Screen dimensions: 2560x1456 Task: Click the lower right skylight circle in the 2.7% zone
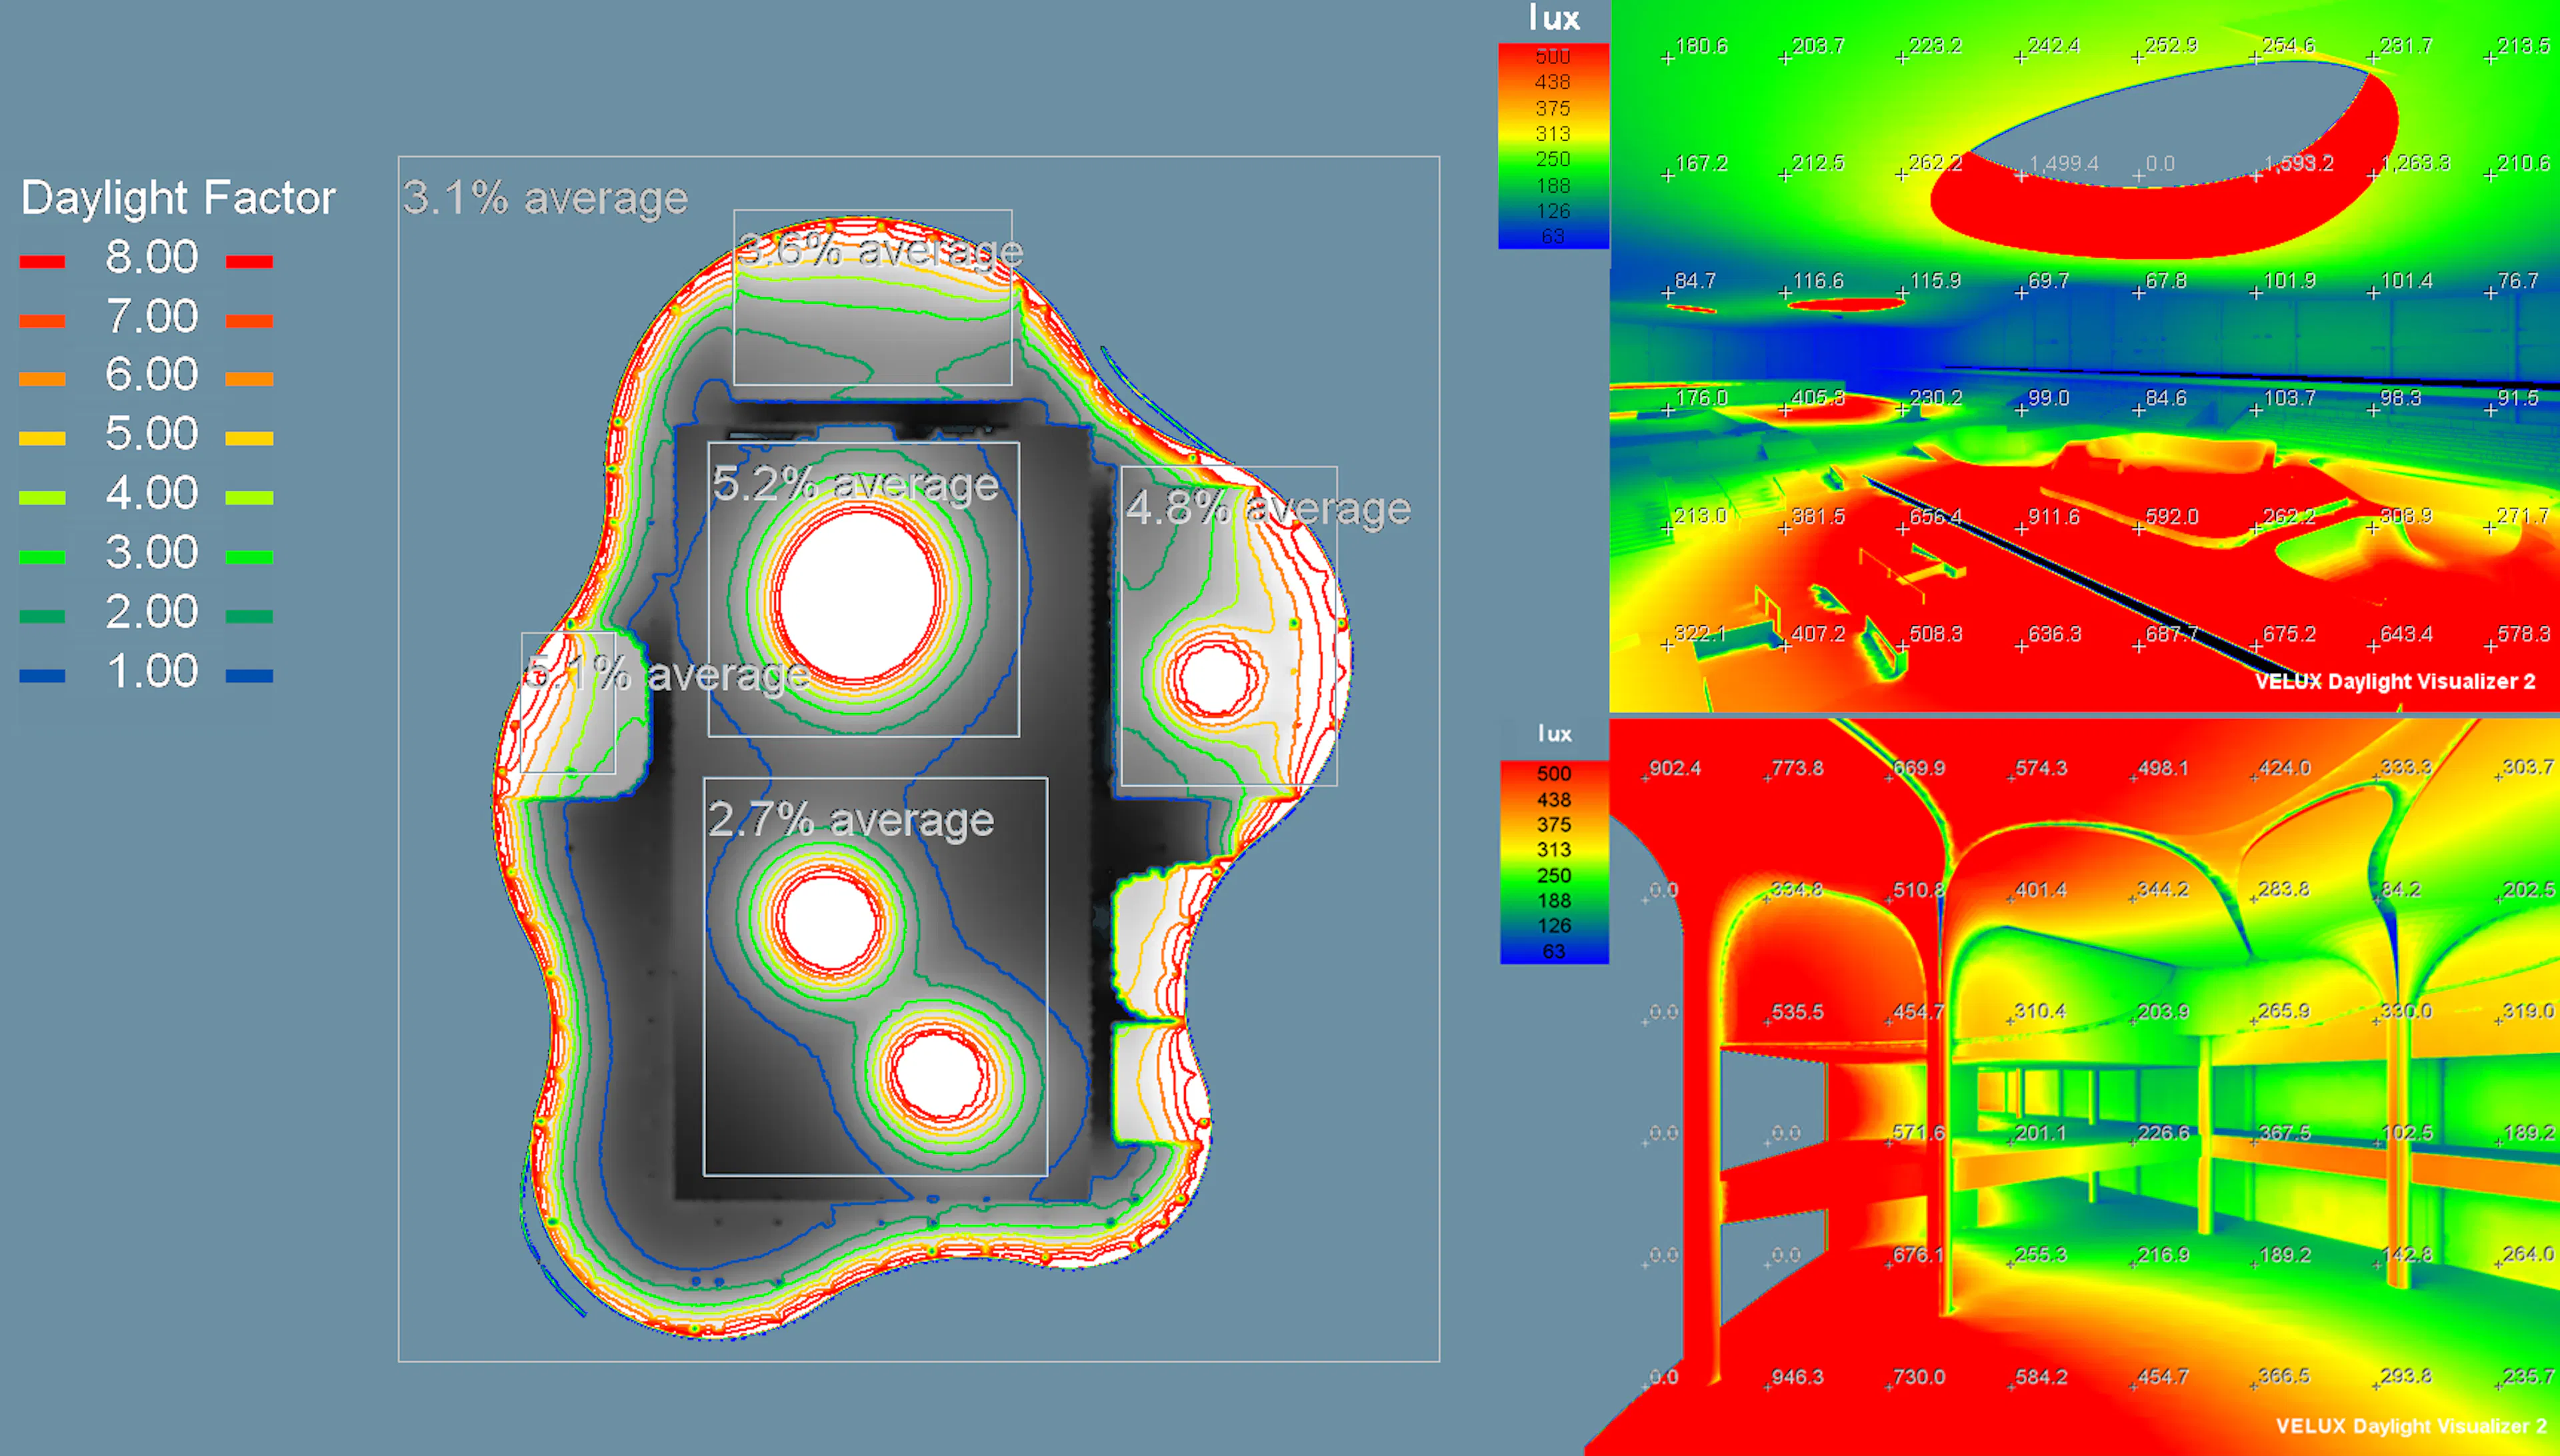click(937, 1075)
